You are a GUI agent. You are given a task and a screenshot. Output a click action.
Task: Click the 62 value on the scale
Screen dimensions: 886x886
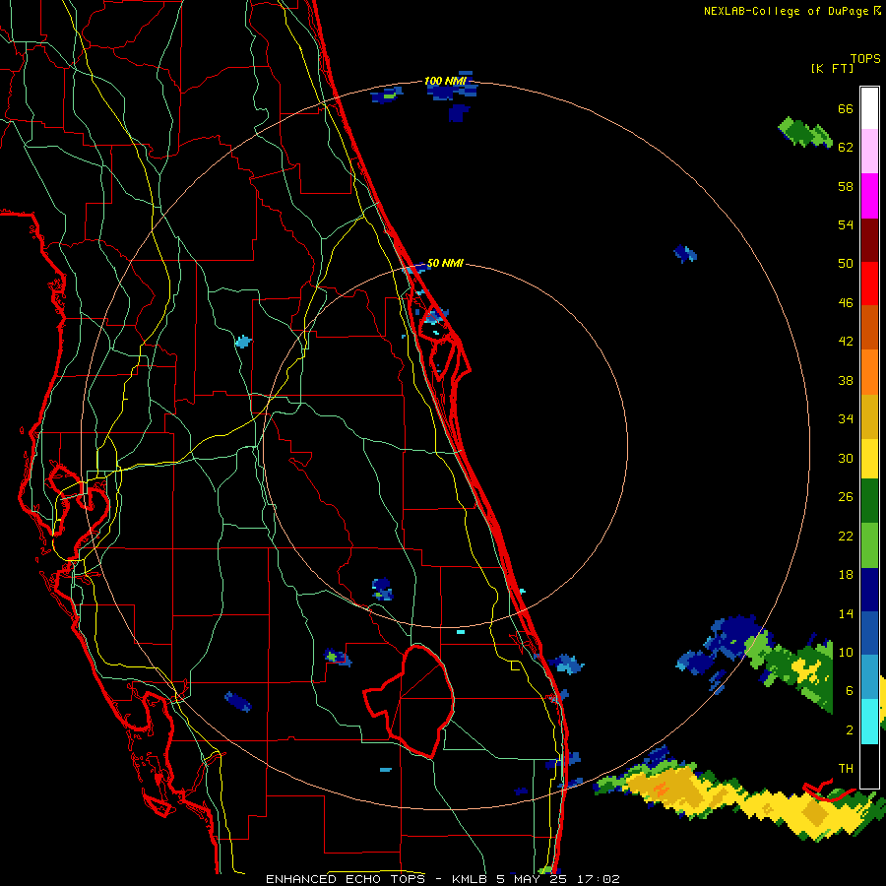(846, 147)
